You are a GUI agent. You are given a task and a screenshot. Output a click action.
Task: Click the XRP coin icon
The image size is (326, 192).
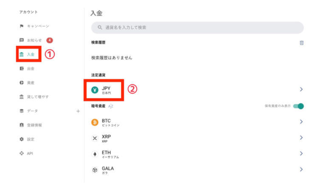point(95,138)
